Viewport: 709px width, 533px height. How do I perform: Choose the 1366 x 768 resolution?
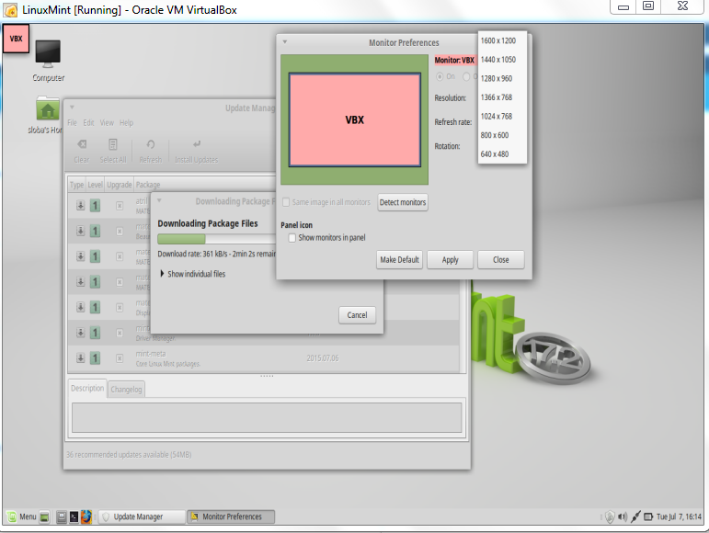[502, 97]
